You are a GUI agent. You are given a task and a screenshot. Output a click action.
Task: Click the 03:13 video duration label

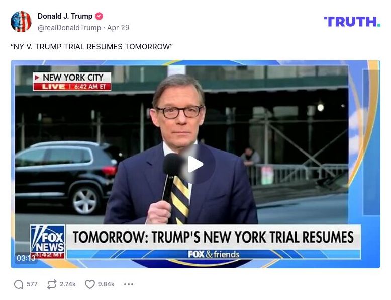(x=26, y=258)
